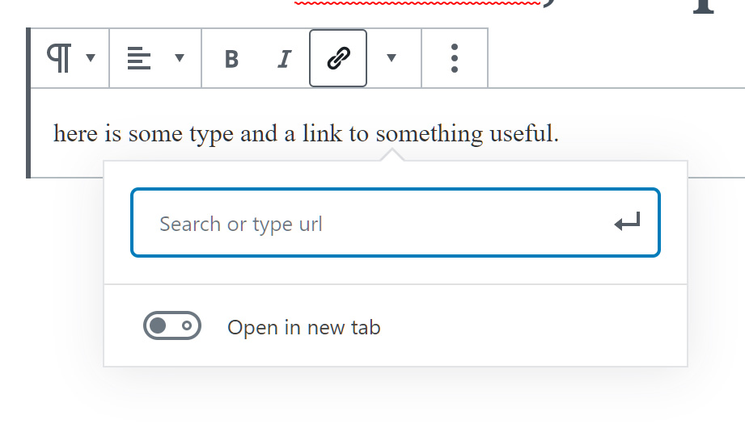Click the "Open in new tab" label

click(303, 328)
